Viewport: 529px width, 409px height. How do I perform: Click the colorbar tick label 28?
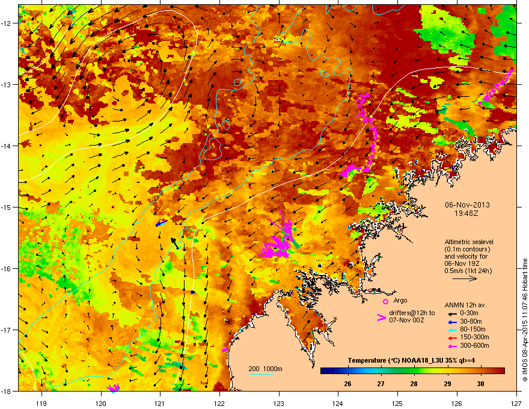(414, 384)
